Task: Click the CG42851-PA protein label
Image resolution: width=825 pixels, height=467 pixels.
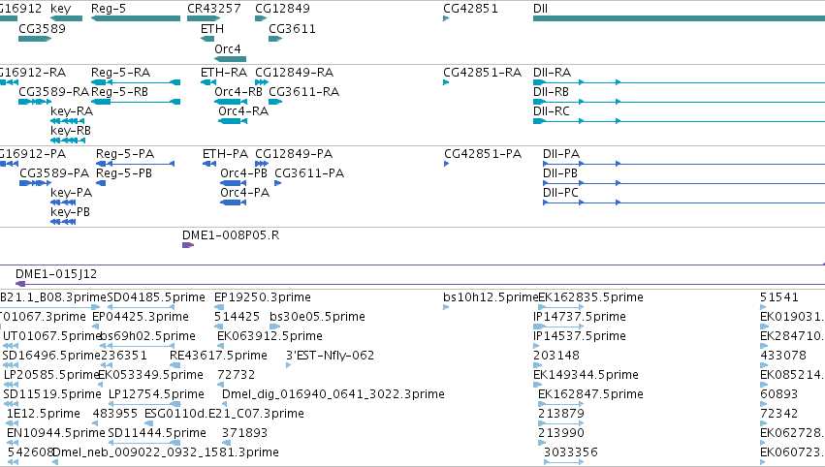Action: 483,153
